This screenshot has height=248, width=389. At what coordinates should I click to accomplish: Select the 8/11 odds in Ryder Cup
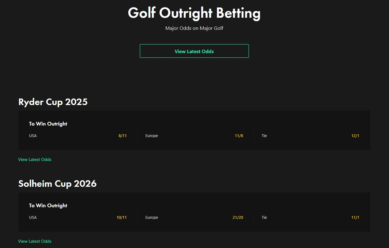pyautogui.click(x=122, y=136)
